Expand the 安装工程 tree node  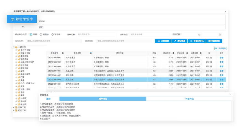(x=14, y=107)
